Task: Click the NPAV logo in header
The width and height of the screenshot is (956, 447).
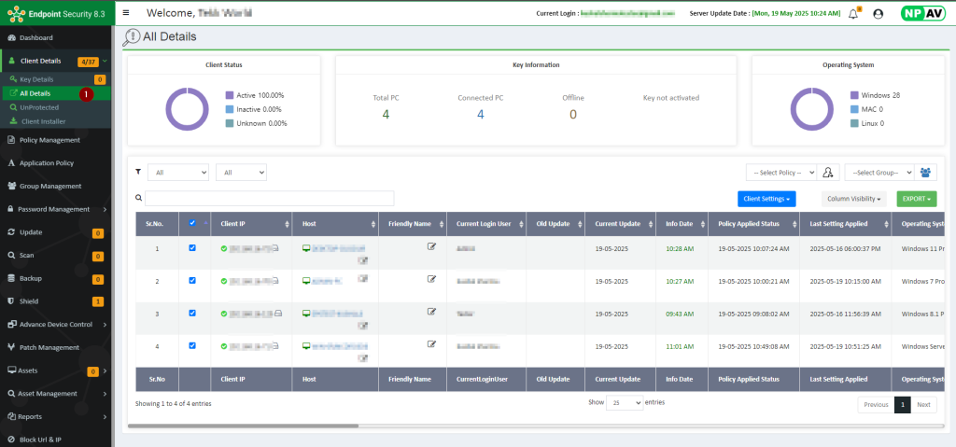Action: pos(921,13)
